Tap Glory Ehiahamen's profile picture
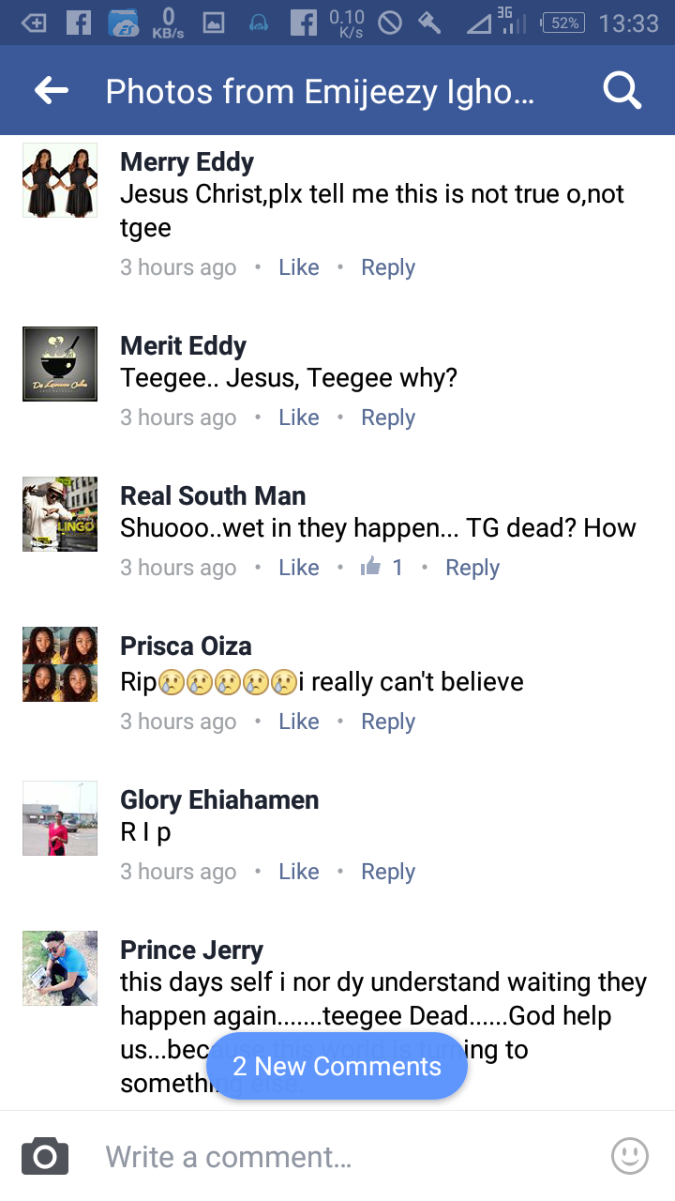The width and height of the screenshot is (675, 1201). pyautogui.click(x=60, y=818)
